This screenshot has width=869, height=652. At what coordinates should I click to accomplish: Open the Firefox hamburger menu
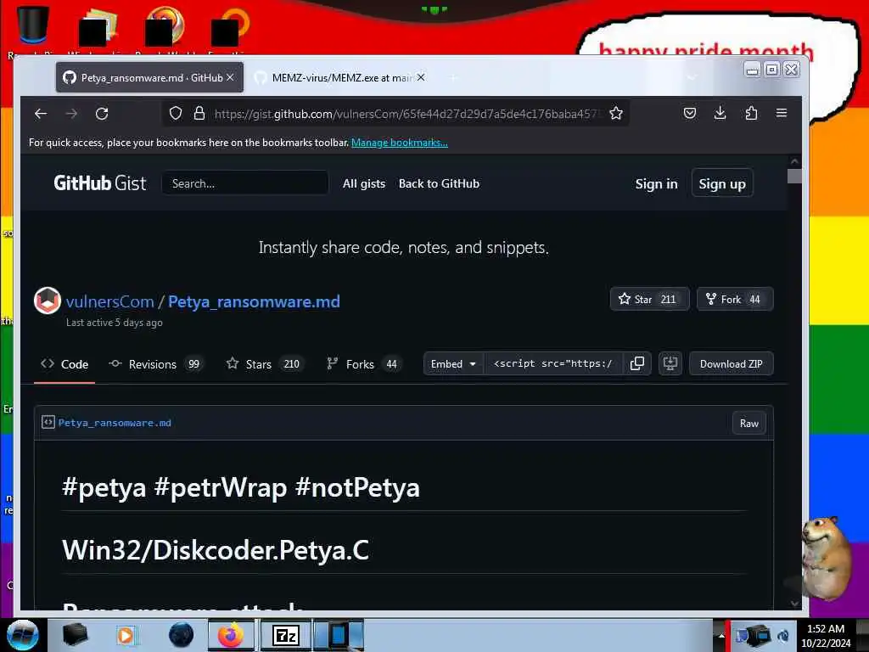782,113
